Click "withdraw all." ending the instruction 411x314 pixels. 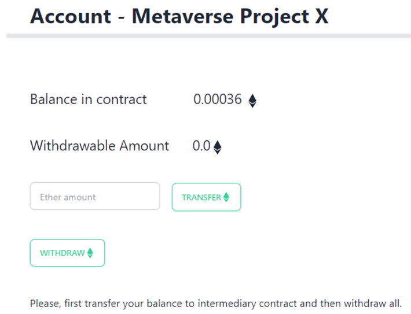364,304
